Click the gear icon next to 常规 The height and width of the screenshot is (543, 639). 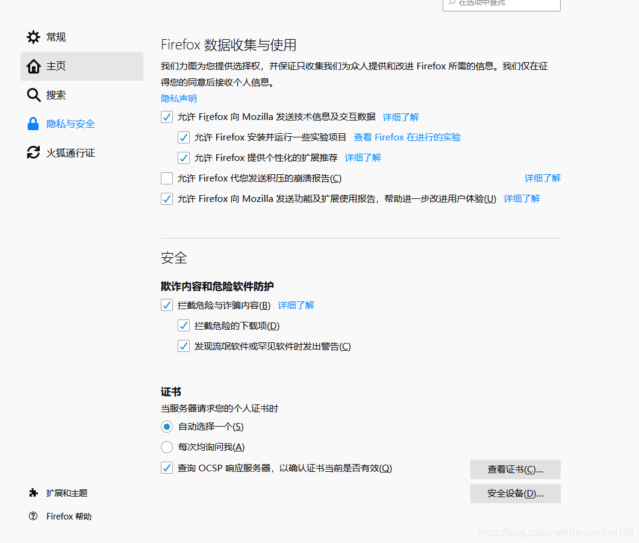click(x=33, y=37)
